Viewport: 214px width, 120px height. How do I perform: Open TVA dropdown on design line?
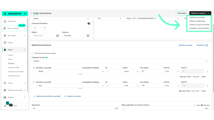(x=172, y=71)
